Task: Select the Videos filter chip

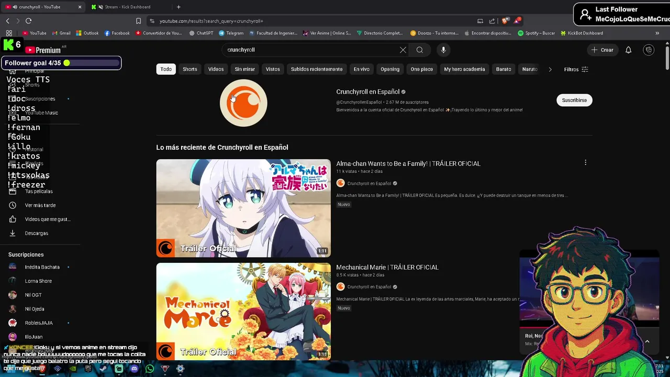Action: tap(216, 69)
